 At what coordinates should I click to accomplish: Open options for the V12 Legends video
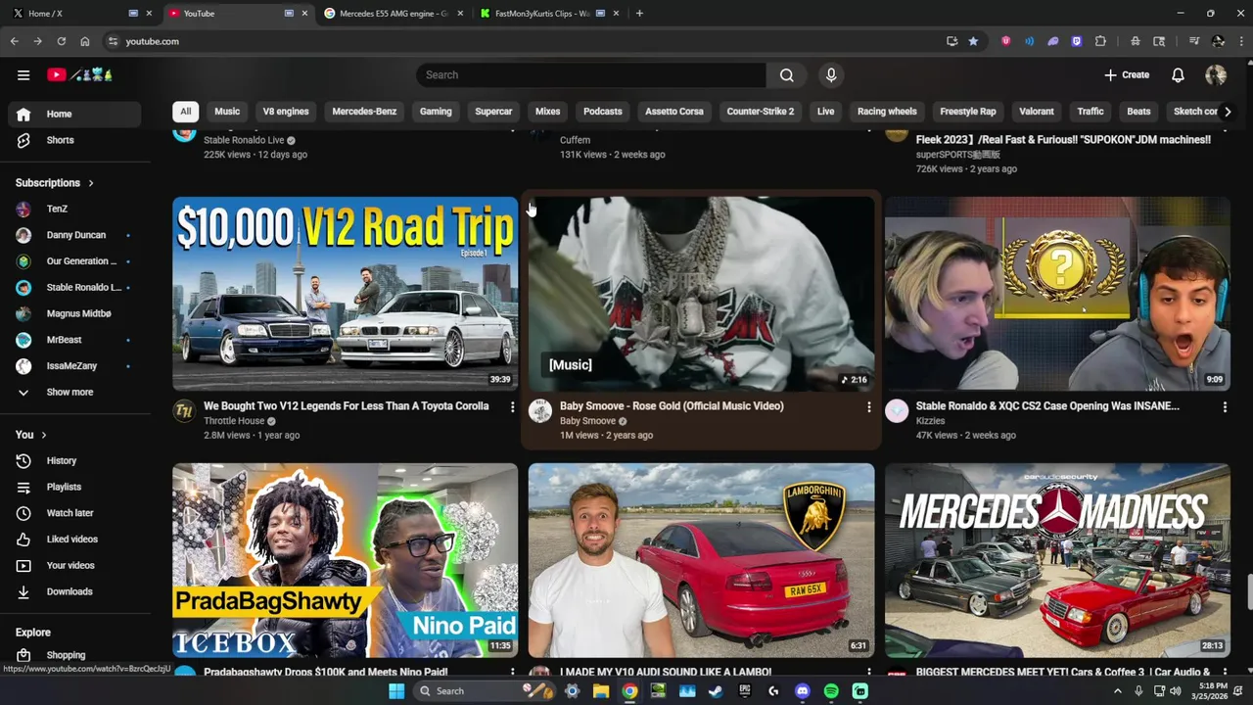tap(512, 406)
